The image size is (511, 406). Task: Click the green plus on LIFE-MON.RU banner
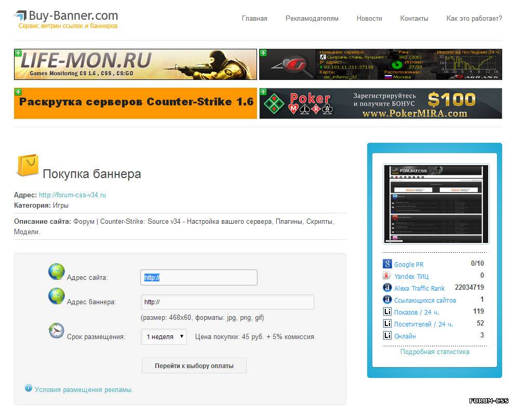click(18, 53)
